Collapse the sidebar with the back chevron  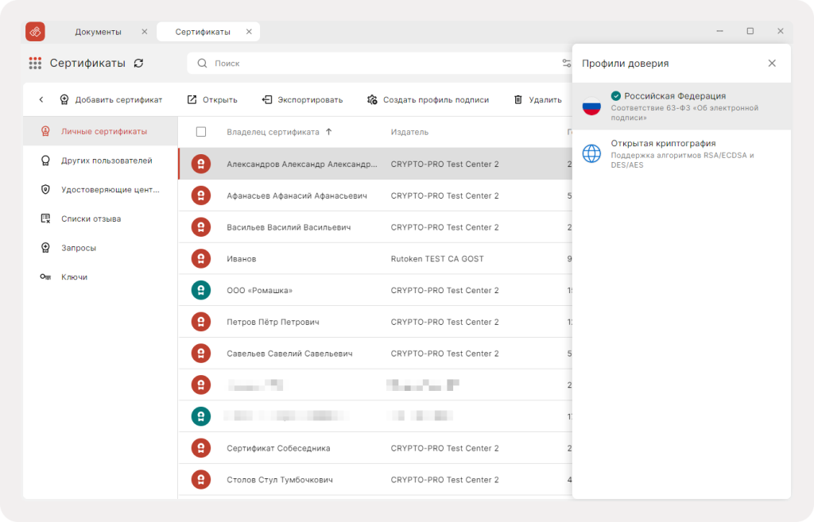click(x=41, y=99)
